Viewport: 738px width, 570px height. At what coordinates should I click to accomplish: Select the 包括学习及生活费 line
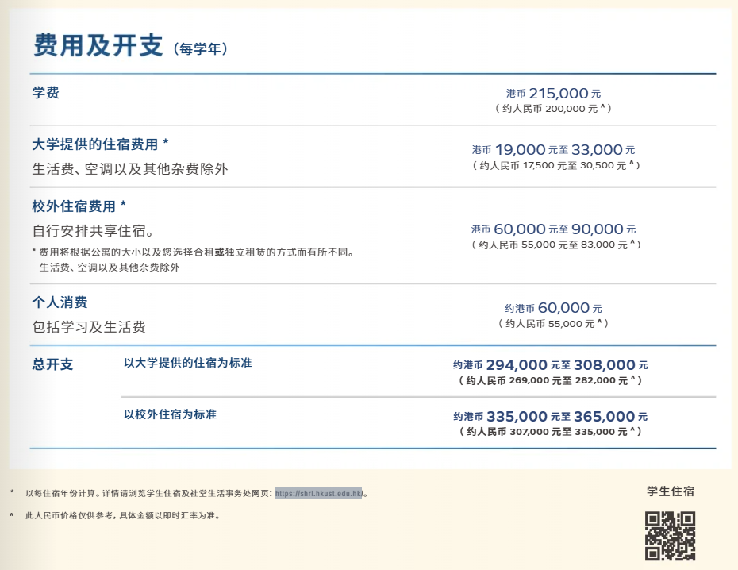pos(89,326)
